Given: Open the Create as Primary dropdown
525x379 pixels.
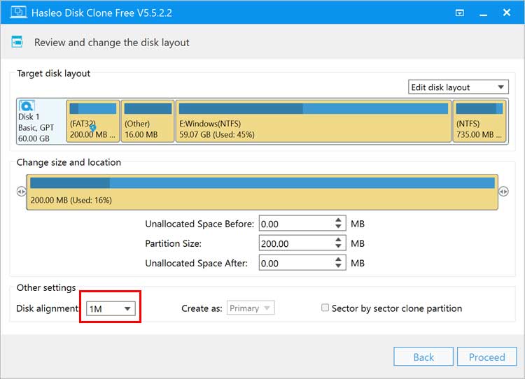Looking at the screenshot, I should coord(251,308).
